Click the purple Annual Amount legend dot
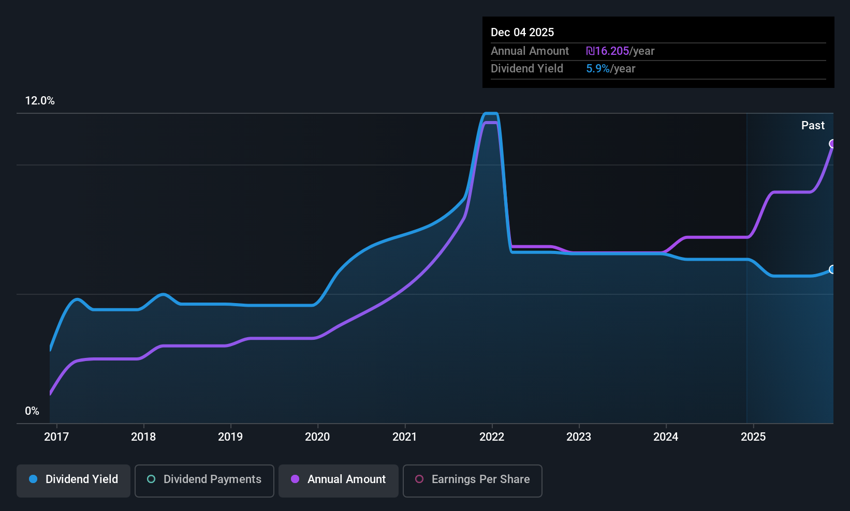 295,479
